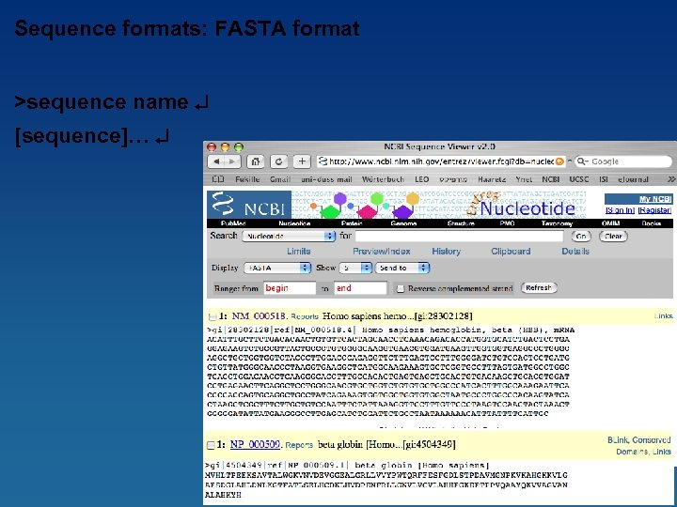Click the browser URL address field

pyautogui.click(x=441, y=161)
